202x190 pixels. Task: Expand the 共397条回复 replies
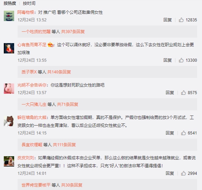(x=73, y=32)
